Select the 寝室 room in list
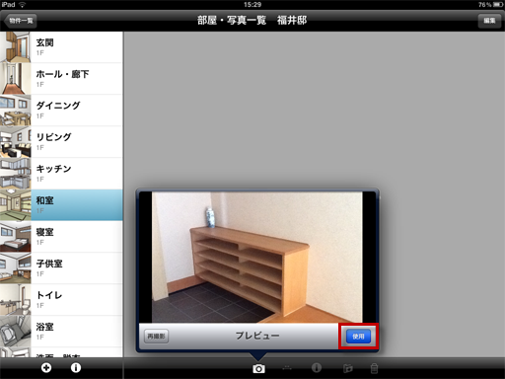 61,237
